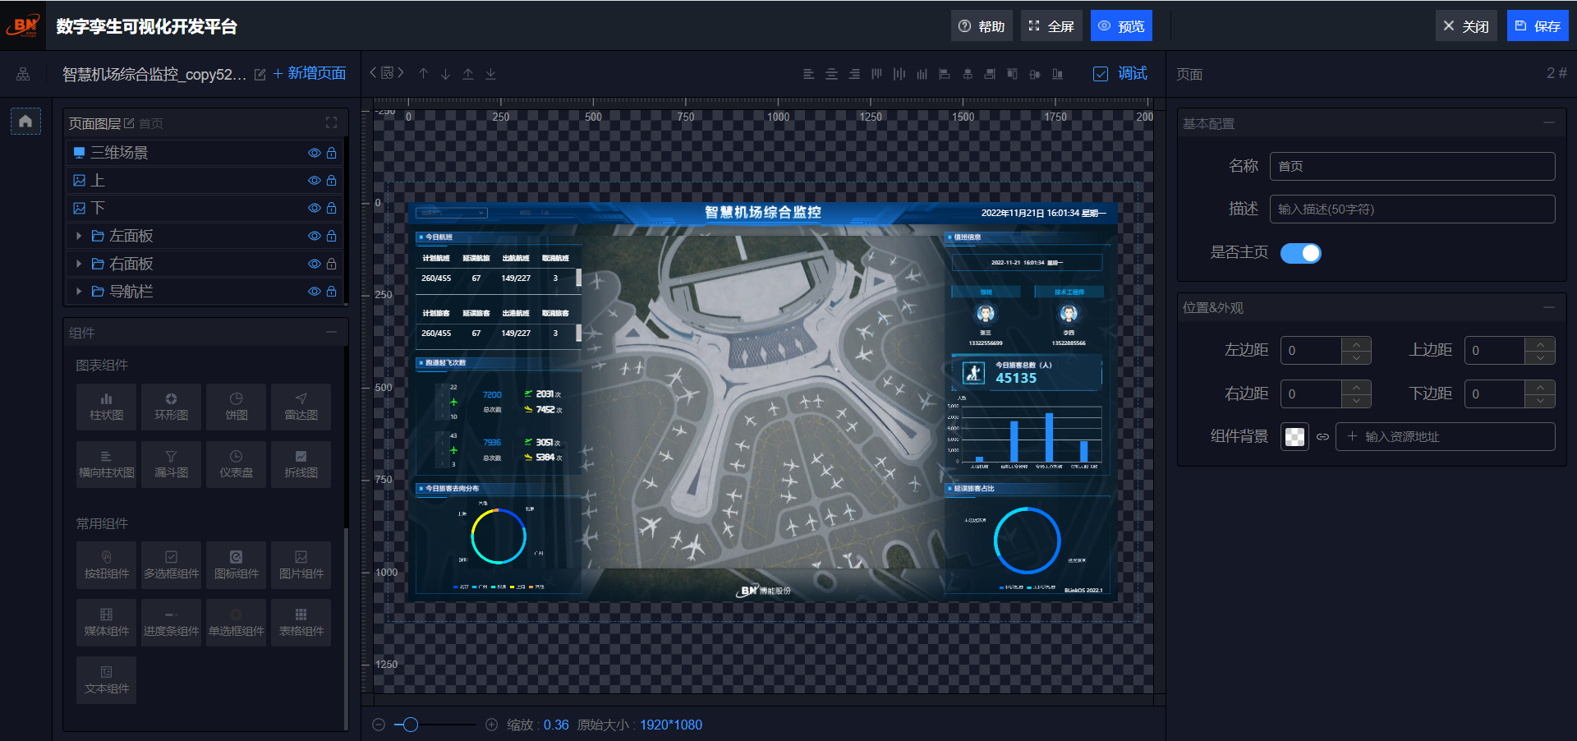Toggle the 是否主页 switch
This screenshot has width=1577, height=741.
click(1300, 253)
